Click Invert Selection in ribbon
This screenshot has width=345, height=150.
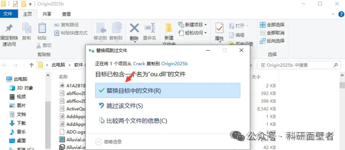pyautogui.click(x=272, y=41)
